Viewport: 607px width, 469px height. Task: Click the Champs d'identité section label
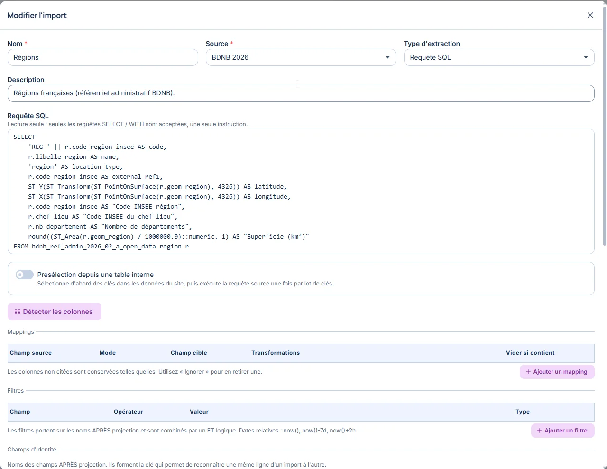(32, 450)
